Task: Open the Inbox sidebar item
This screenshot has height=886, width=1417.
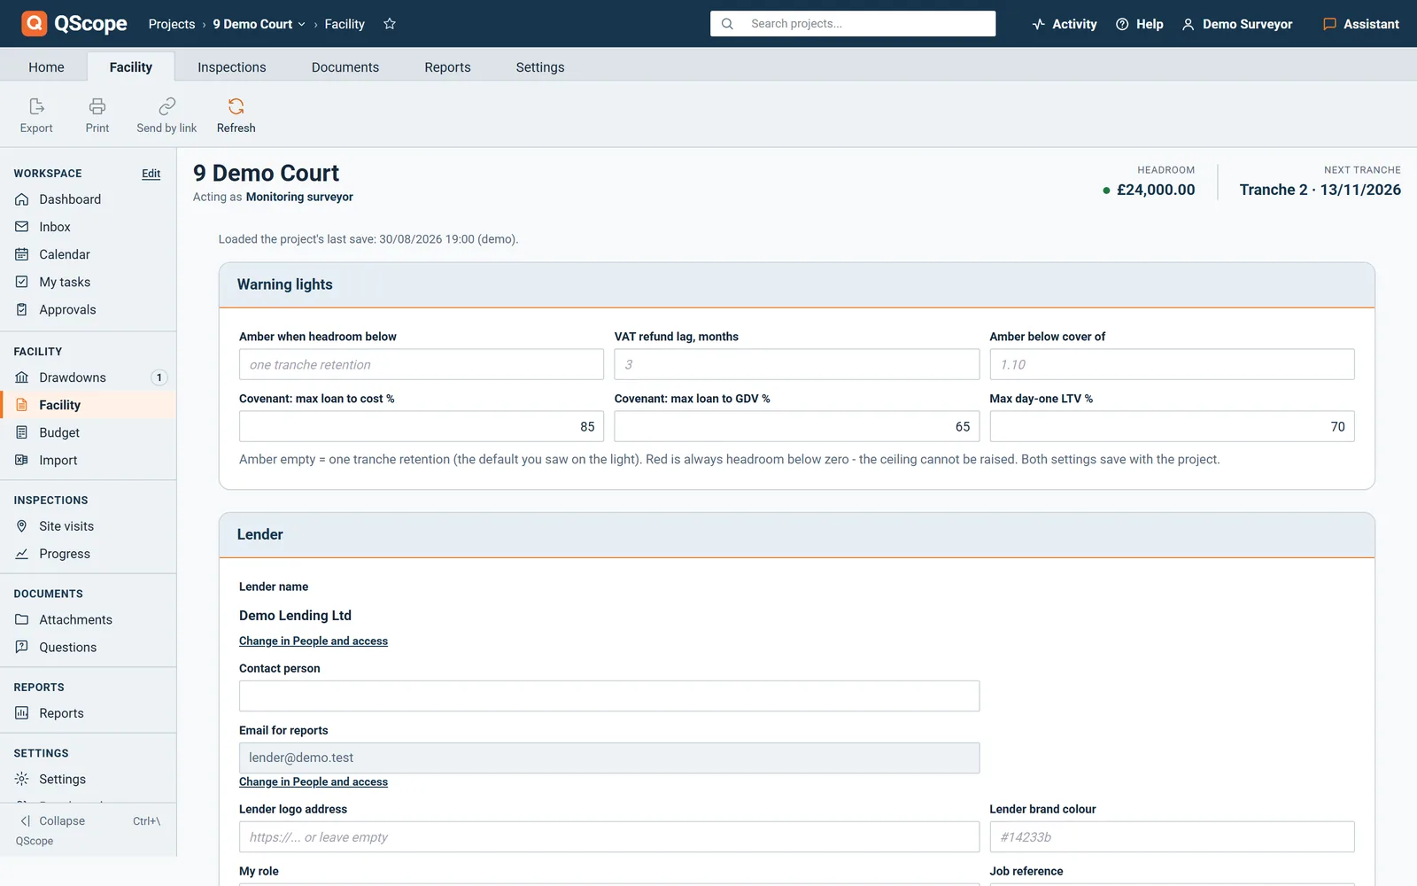Action: coord(89,227)
